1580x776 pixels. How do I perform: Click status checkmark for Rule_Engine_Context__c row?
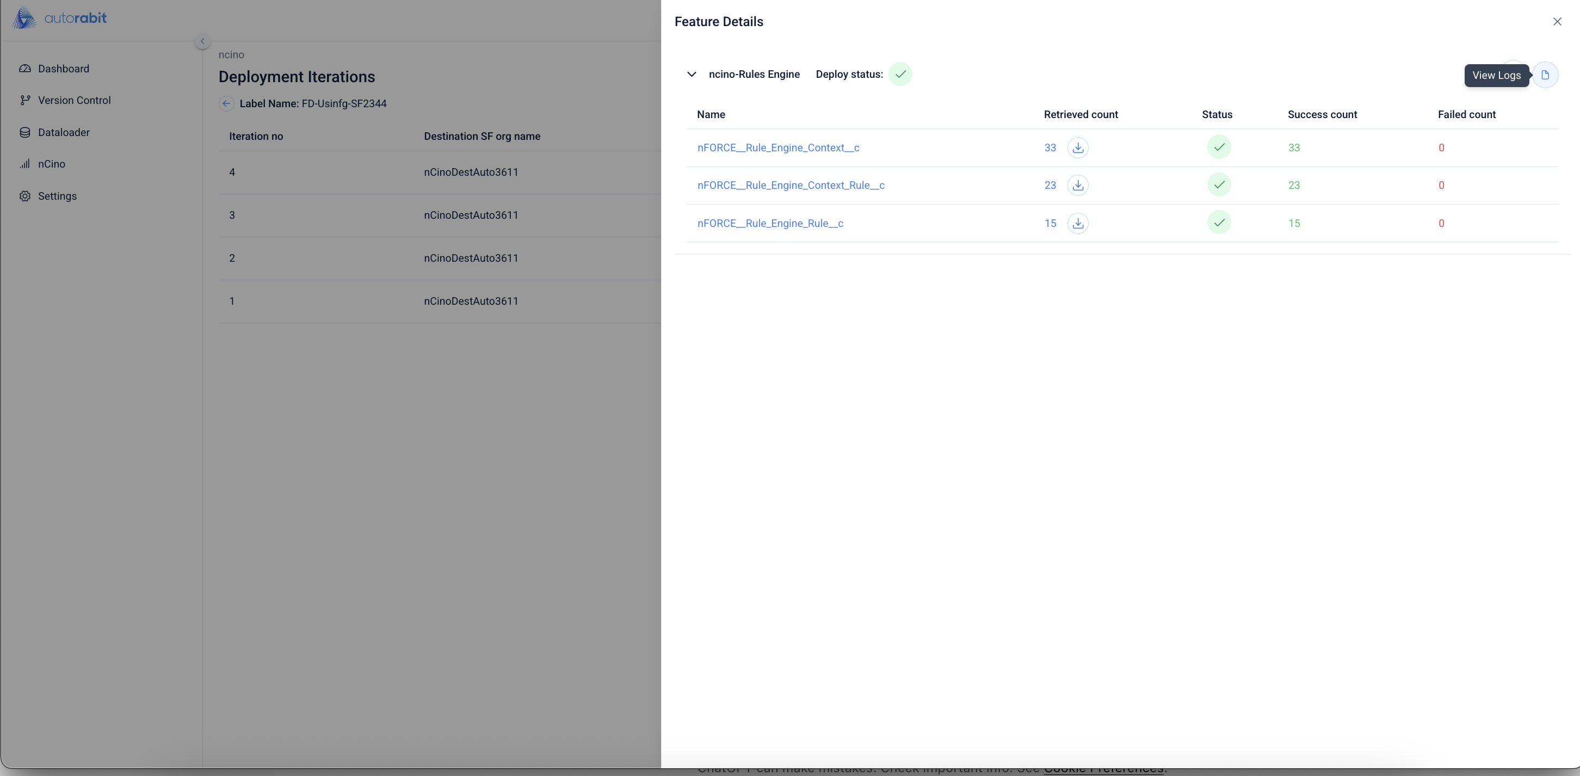point(1219,147)
